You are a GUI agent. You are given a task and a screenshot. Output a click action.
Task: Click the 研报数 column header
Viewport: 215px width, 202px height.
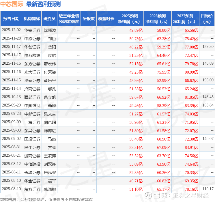click(89, 19)
